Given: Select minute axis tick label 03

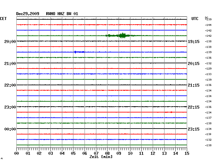Looking at the screenshot, I should tap(50, 153).
